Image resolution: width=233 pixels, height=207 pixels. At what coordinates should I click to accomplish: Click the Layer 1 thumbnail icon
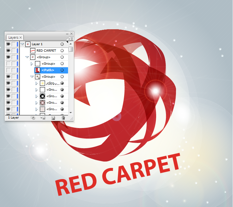[x=28, y=44]
